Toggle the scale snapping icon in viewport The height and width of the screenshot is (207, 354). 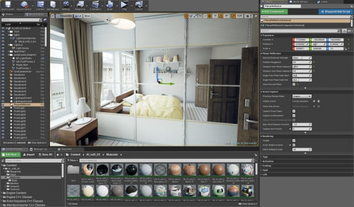click(234, 16)
